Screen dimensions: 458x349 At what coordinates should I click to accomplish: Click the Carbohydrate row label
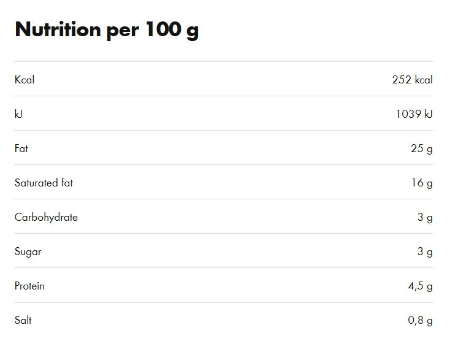click(x=46, y=217)
